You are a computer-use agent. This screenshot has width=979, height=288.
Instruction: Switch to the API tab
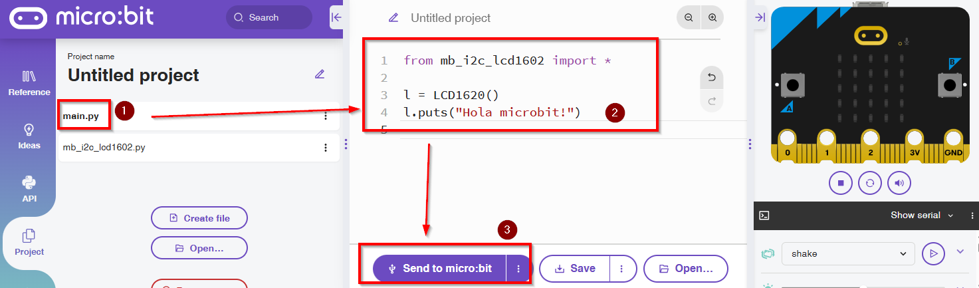tap(29, 188)
